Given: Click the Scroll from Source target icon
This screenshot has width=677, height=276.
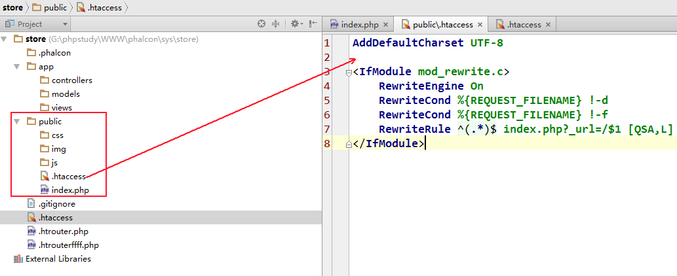Looking at the screenshot, I should (x=261, y=24).
